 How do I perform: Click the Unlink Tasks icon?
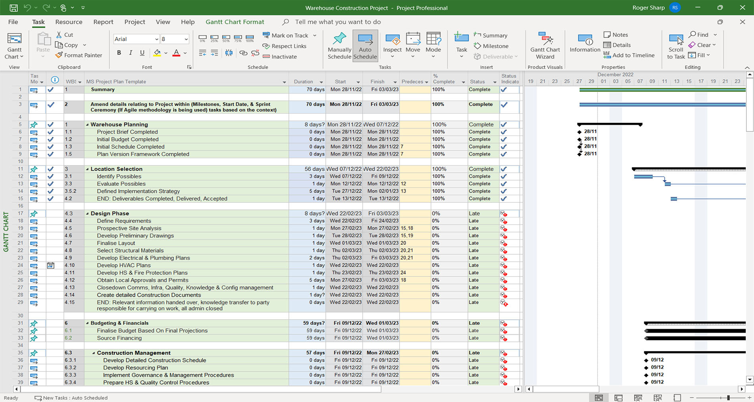(x=255, y=53)
